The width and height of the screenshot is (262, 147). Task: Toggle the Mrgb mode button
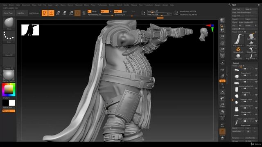(x=95, y=11)
